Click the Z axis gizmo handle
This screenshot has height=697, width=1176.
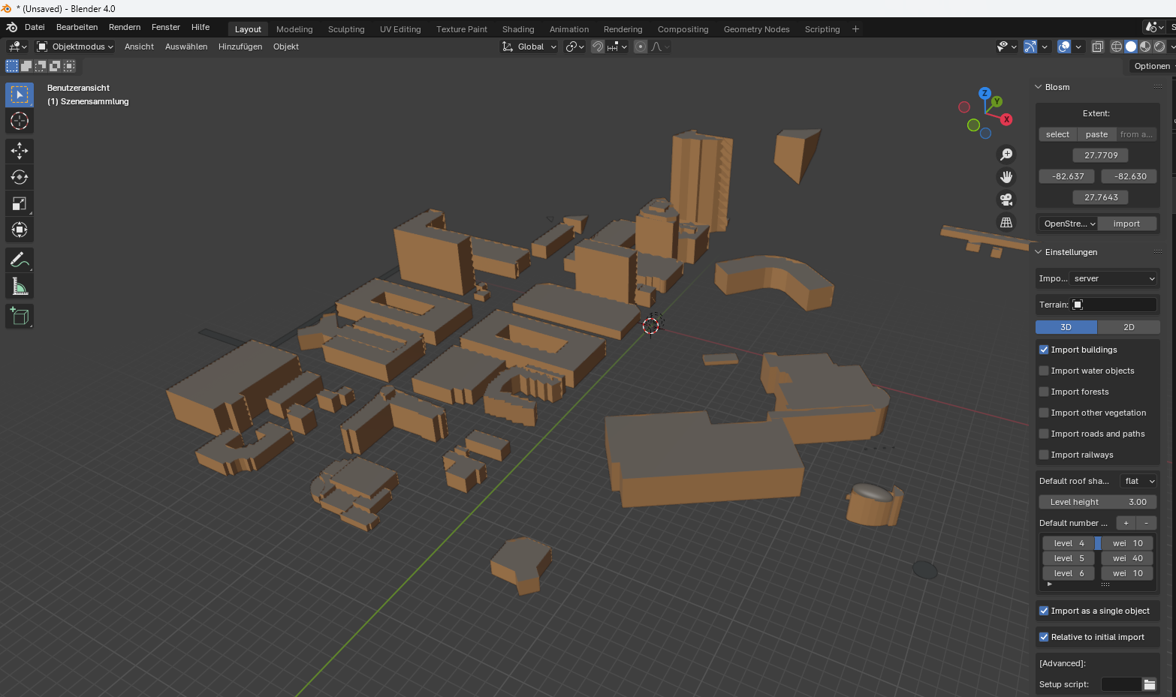(985, 93)
